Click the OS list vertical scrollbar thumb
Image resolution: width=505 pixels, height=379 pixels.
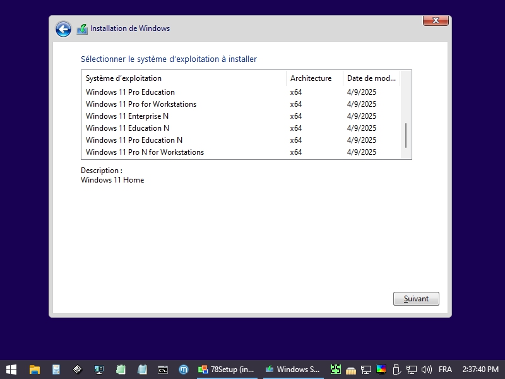point(406,135)
